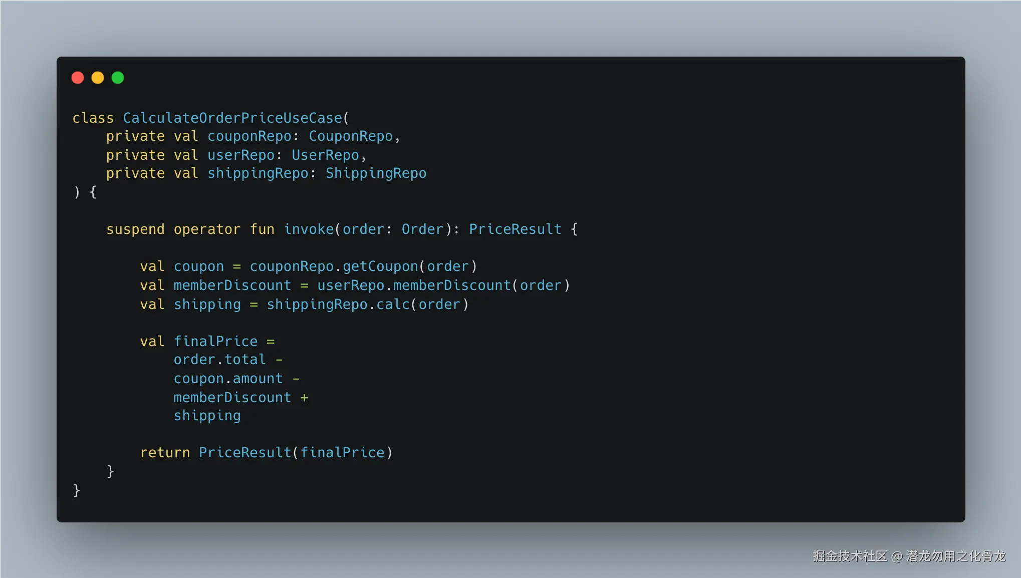1021x578 pixels.
Task: Click the getCoupon method call
Action: click(x=380, y=266)
